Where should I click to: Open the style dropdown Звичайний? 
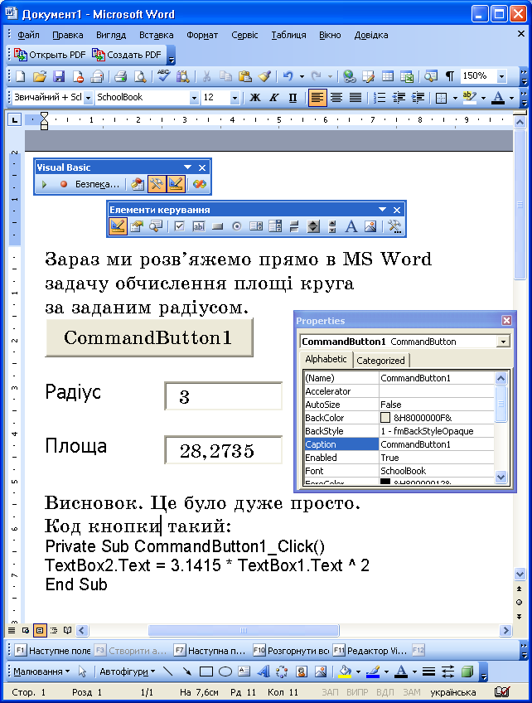coord(88,98)
